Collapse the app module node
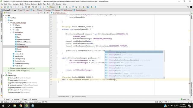The width and height of the screenshot is (193, 108). coord(4,15)
